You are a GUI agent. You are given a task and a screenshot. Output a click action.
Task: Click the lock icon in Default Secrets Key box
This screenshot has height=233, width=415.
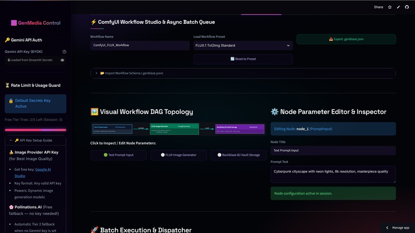click(x=11, y=101)
